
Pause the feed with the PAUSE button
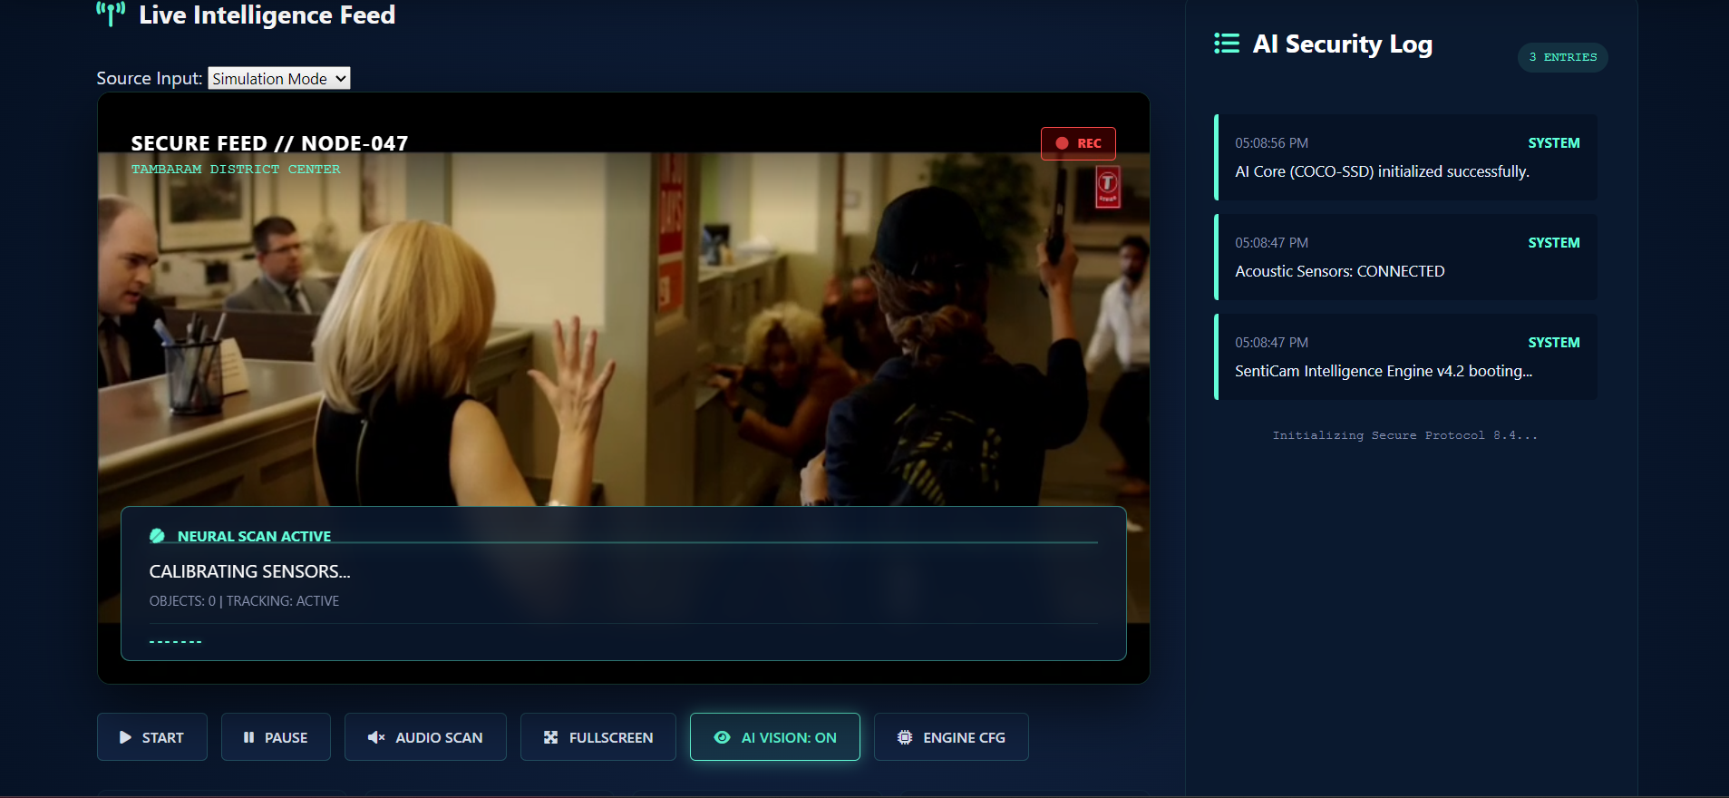point(276,737)
